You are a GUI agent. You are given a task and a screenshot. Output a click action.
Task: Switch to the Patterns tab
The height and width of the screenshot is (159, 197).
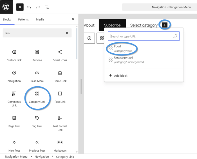[x=23, y=19]
